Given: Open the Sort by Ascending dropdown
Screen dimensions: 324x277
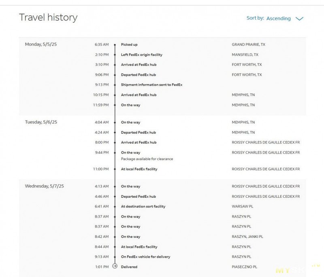Looking at the screenshot, I should click(278, 18).
